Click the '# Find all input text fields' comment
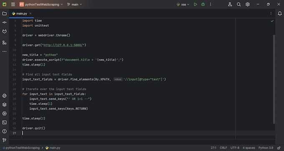284x151 pixels. tap(47, 74)
